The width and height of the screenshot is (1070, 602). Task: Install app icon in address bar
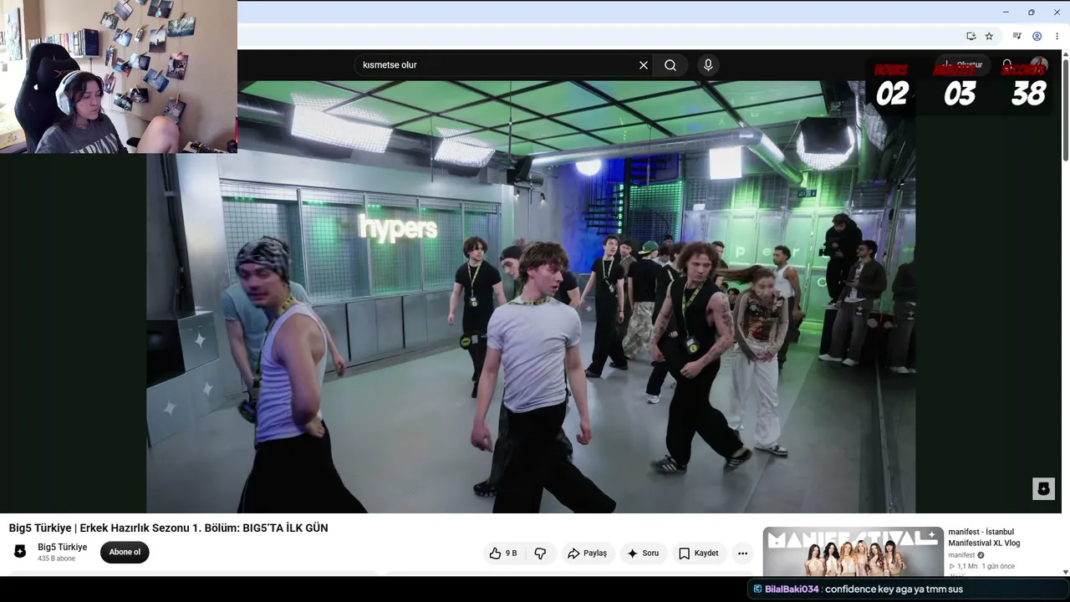coord(971,36)
